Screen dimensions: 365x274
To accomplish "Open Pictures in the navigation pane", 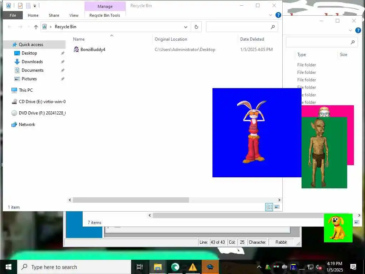I will pos(29,79).
